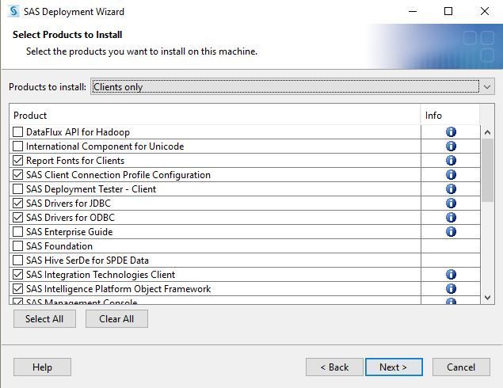Enable International Component for Unicode checkbox
Image resolution: width=503 pixels, height=388 pixels.
click(x=17, y=146)
